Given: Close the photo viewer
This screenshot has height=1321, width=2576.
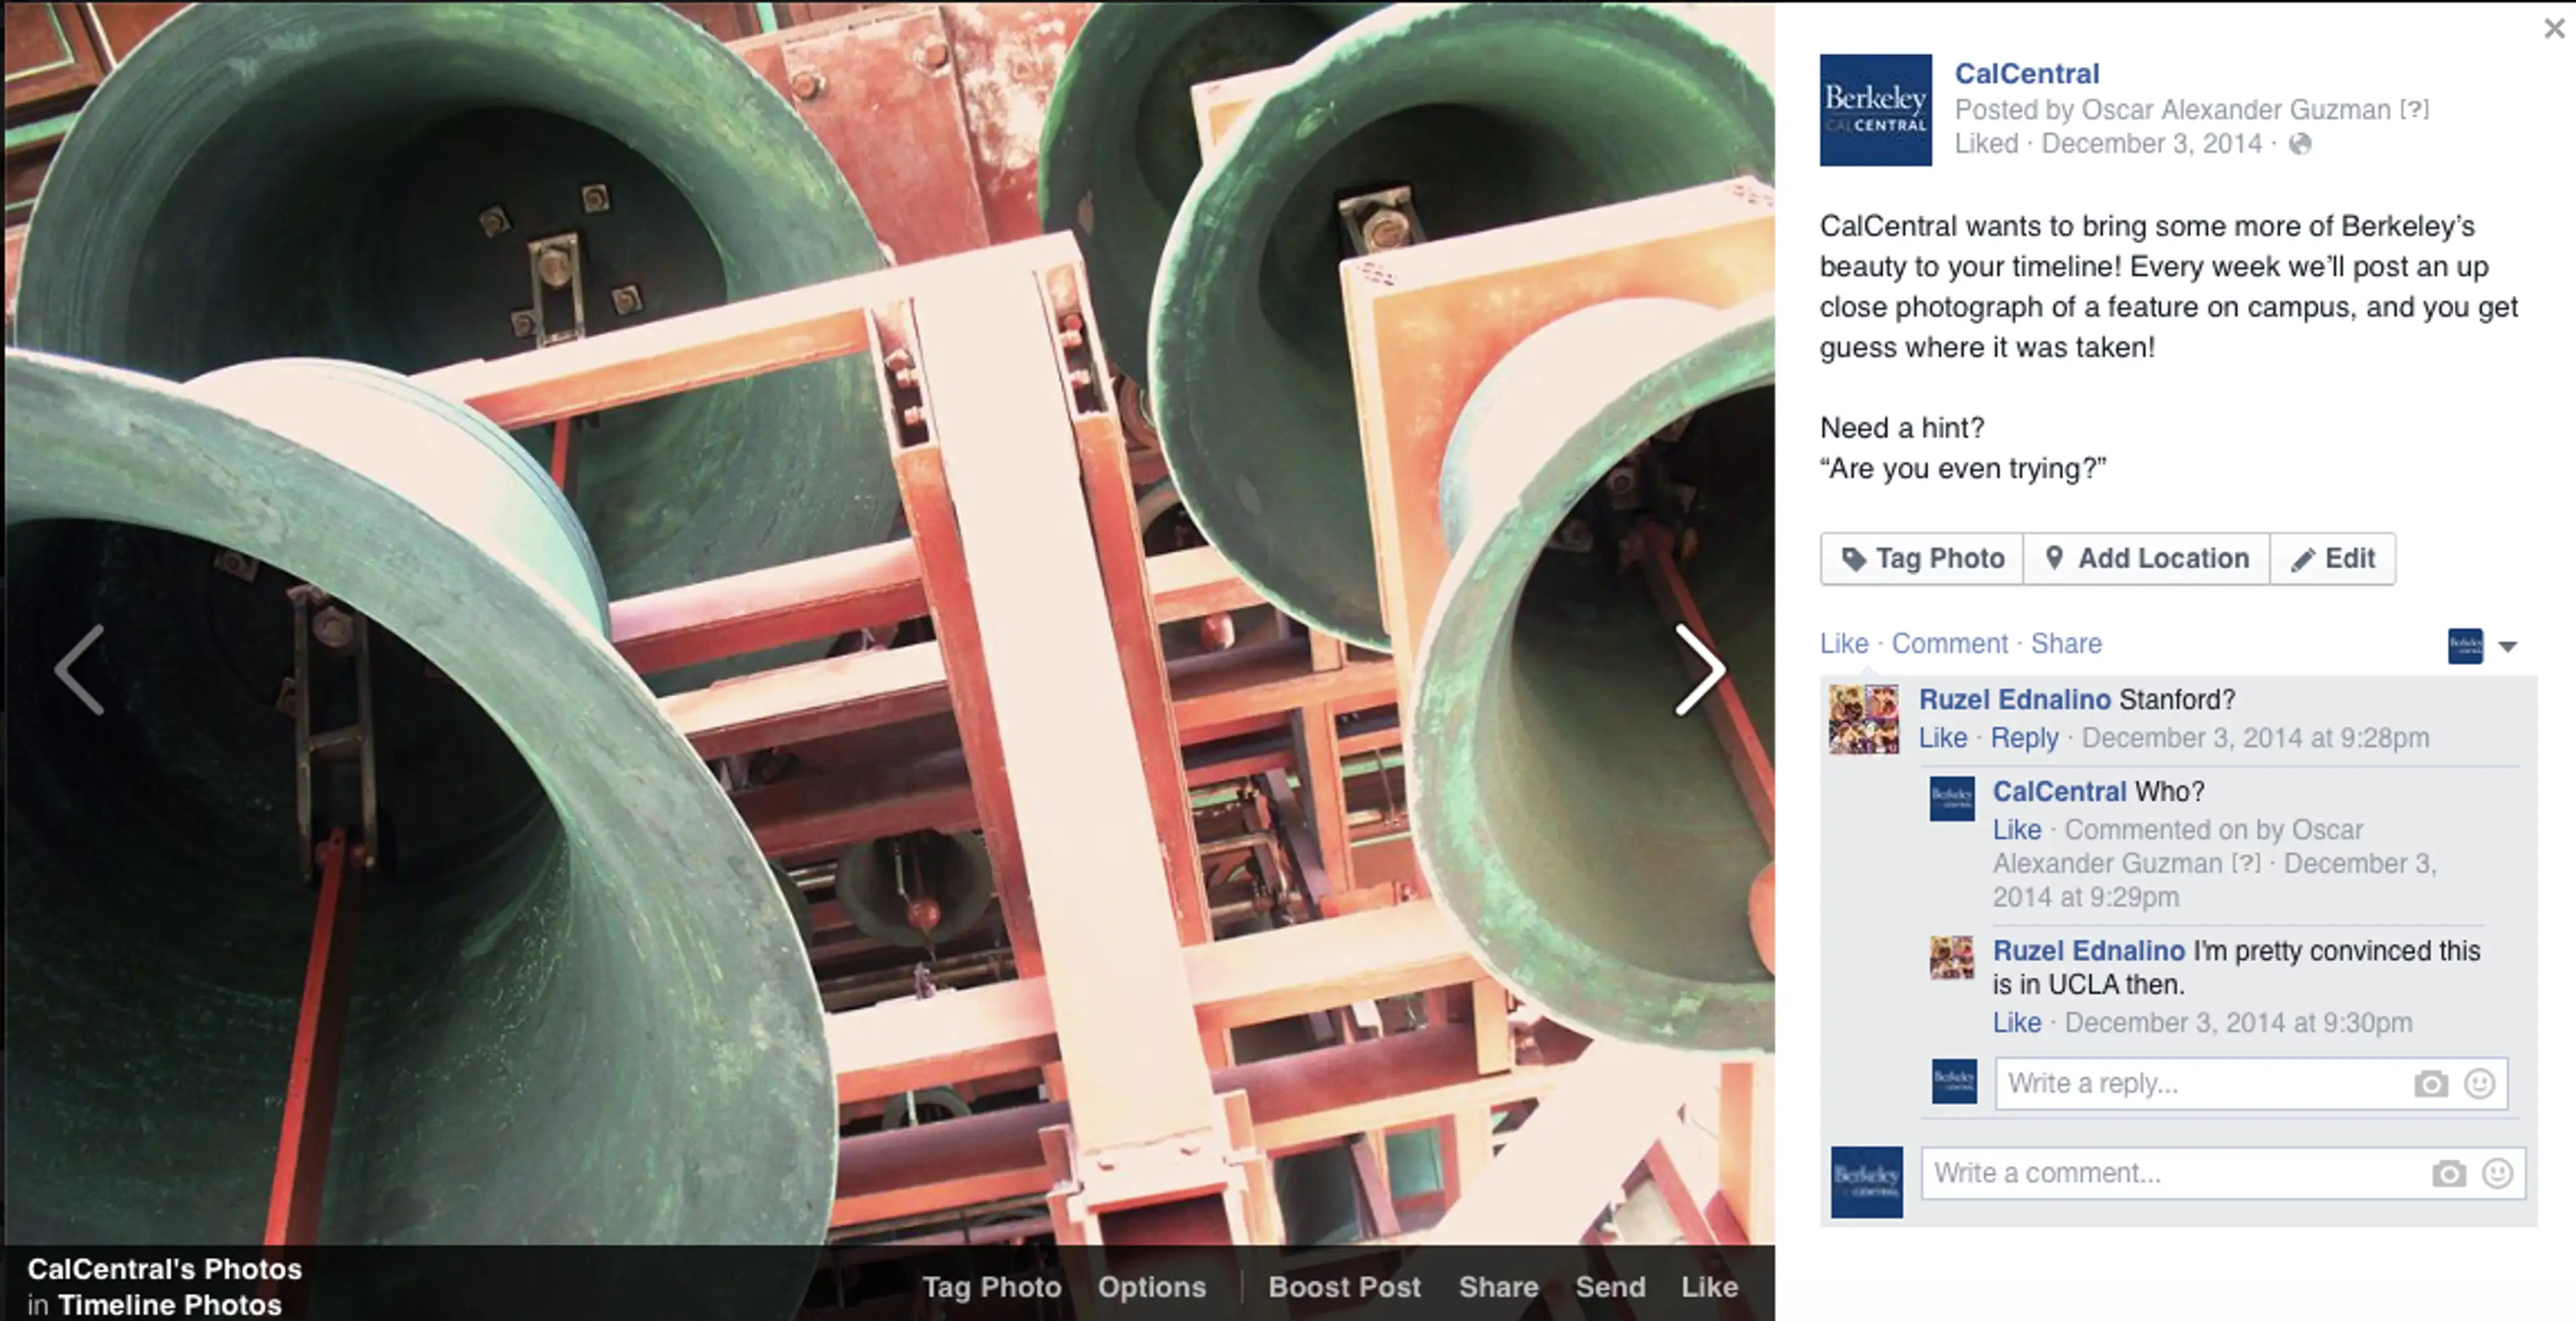Looking at the screenshot, I should point(2554,28).
